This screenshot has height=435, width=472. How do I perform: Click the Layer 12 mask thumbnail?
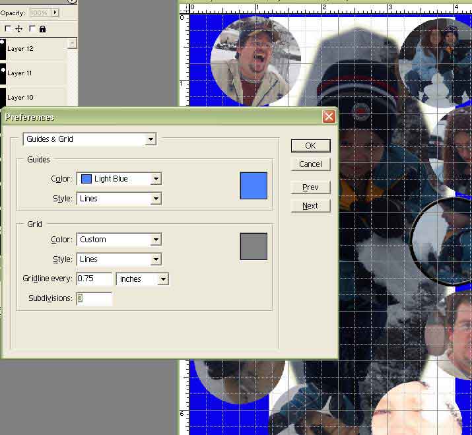click(x=3, y=49)
